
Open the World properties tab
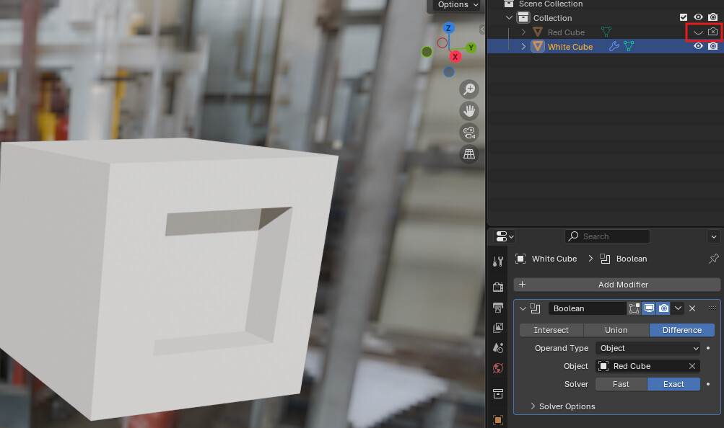(x=498, y=368)
